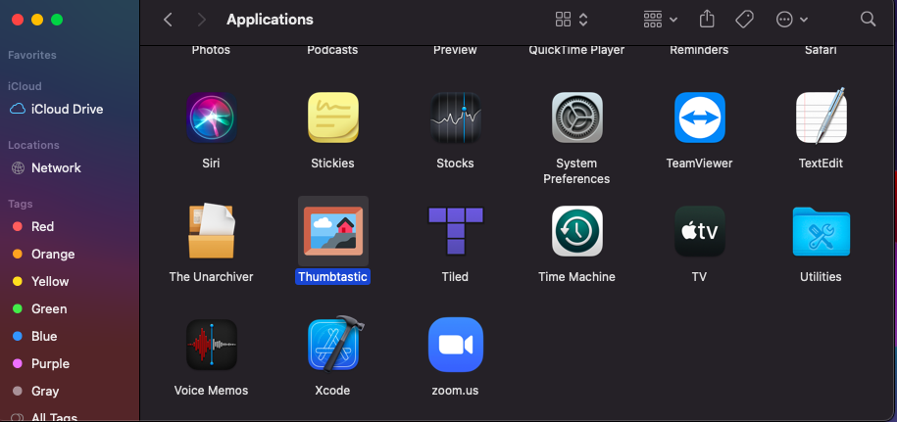Select the Siri app icon
Viewport: 897px width, 422px height.
point(211,117)
